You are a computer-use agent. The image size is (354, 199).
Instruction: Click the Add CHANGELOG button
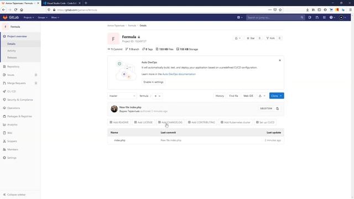tap(170, 122)
